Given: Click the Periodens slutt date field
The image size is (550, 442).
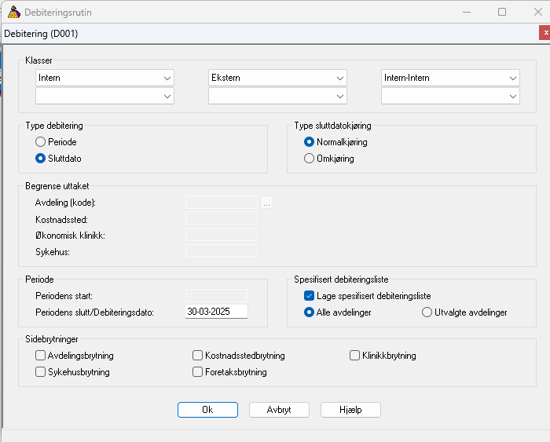Looking at the screenshot, I should click(216, 312).
